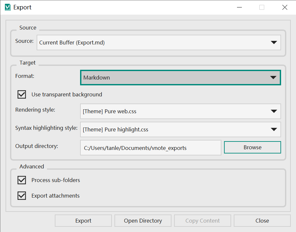
Task: Browse for an output directory
Action: 252,147
